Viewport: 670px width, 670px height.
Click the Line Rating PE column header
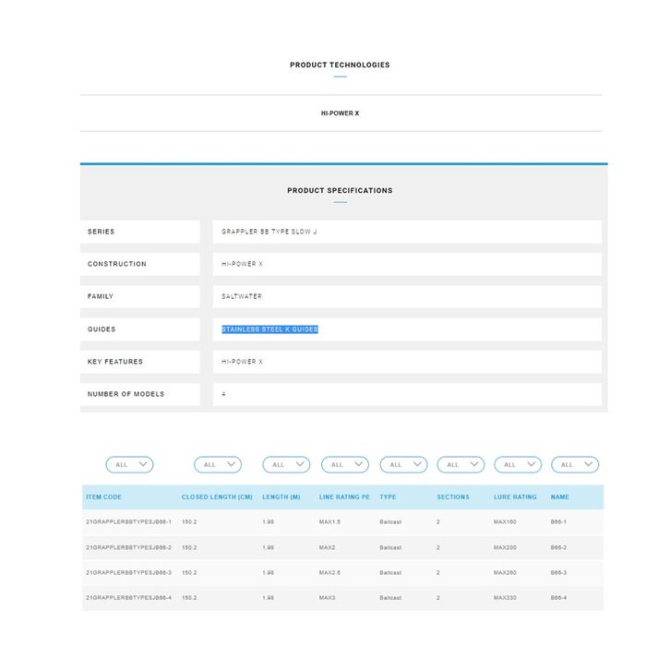pyautogui.click(x=344, y=497)
